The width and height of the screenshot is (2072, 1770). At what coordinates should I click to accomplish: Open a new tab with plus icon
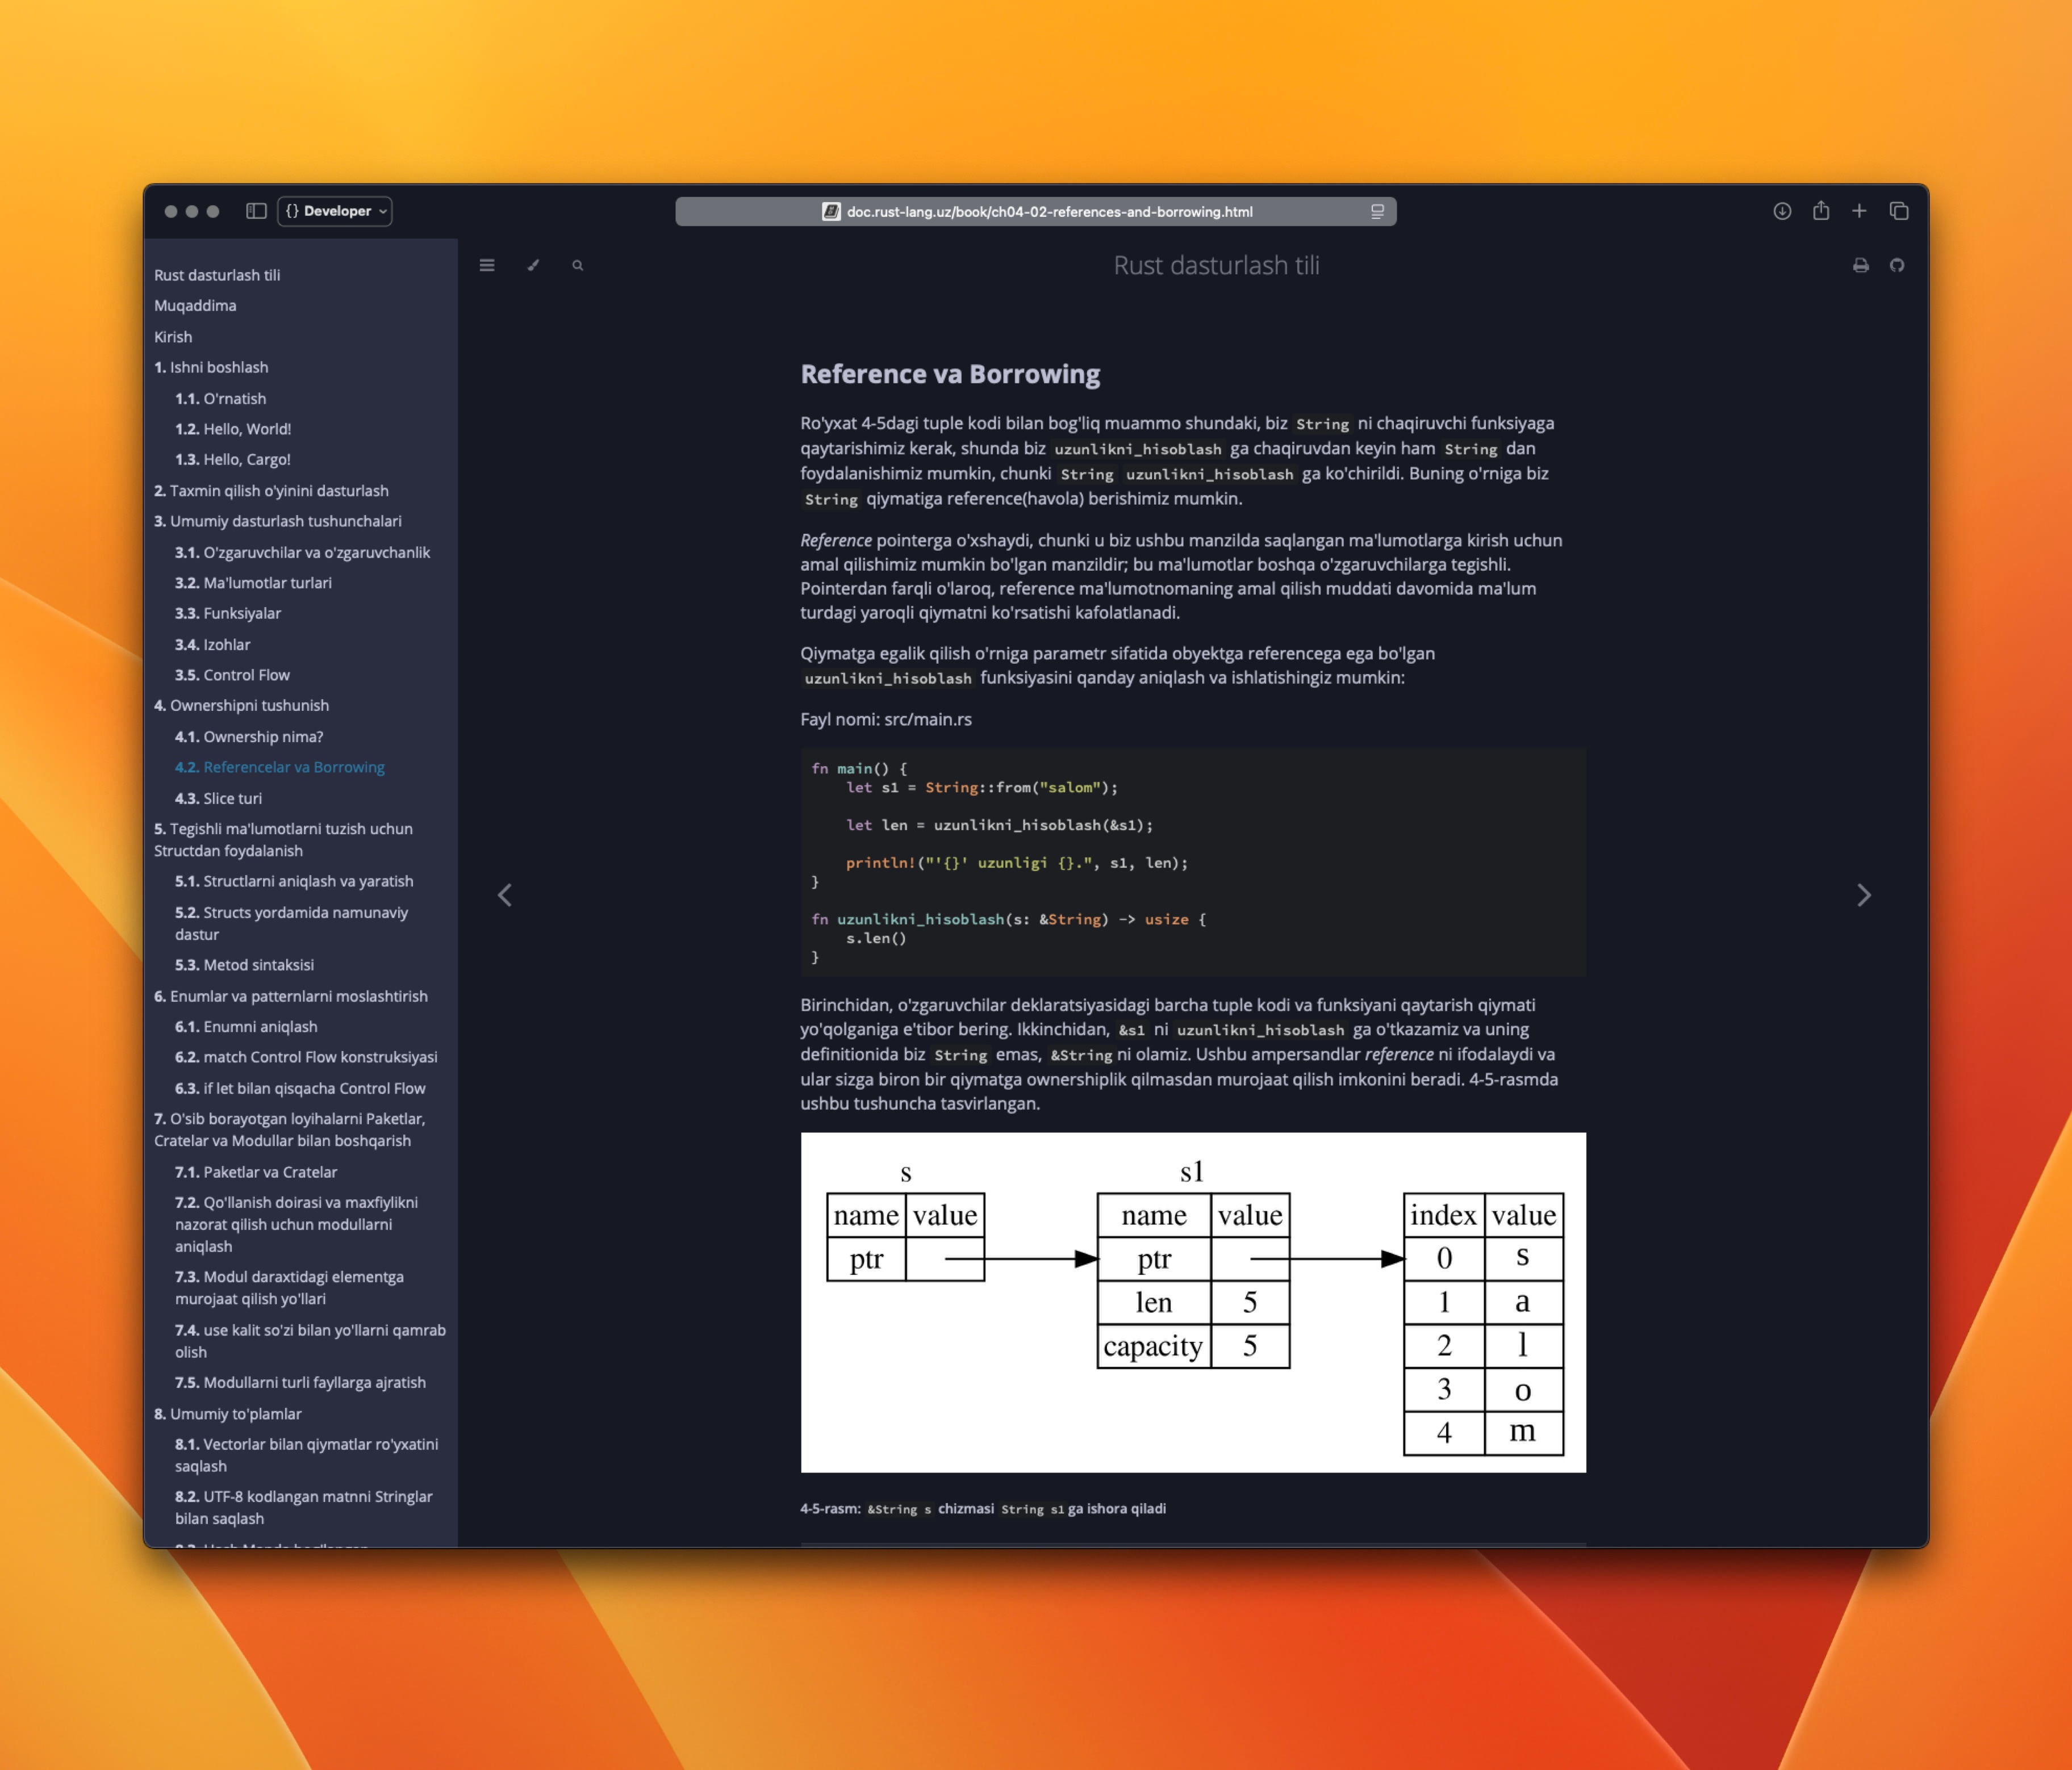coord(1859,211)
